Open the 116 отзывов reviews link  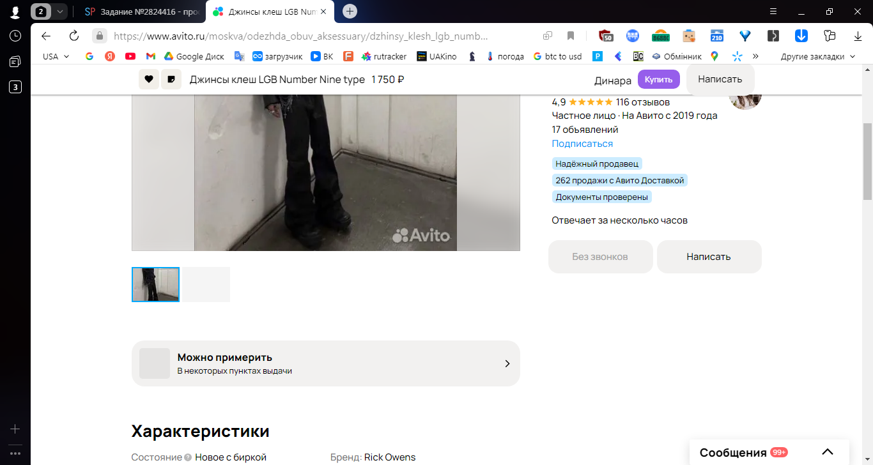[643, 102]
